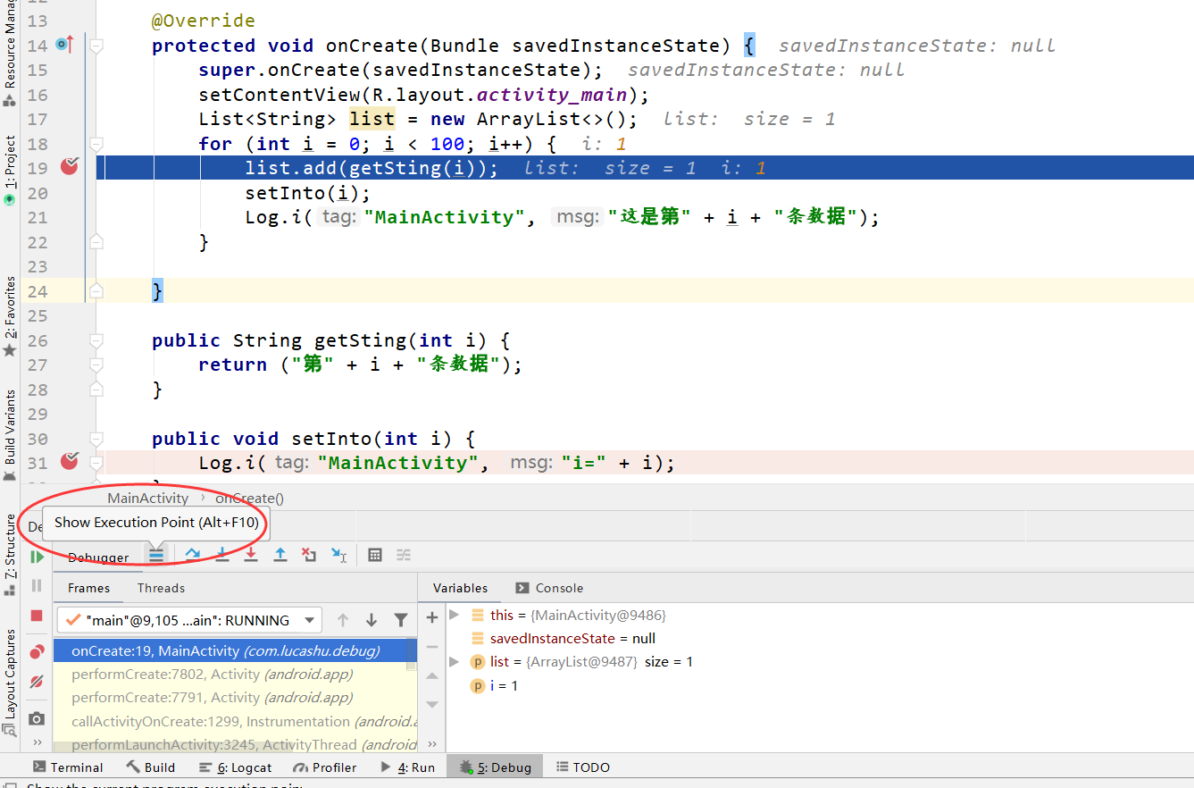Open the TODO tool window
The image size is (1194, 788).
[x=582, y=767]
